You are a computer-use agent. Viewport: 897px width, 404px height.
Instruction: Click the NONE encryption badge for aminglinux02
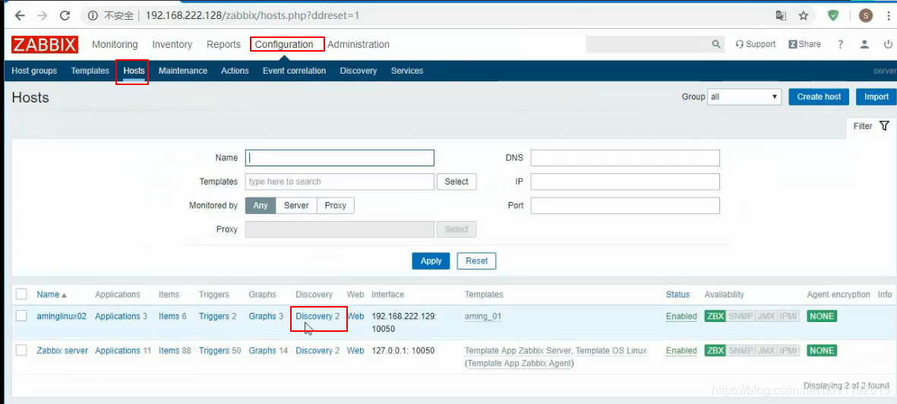[822, 316]
